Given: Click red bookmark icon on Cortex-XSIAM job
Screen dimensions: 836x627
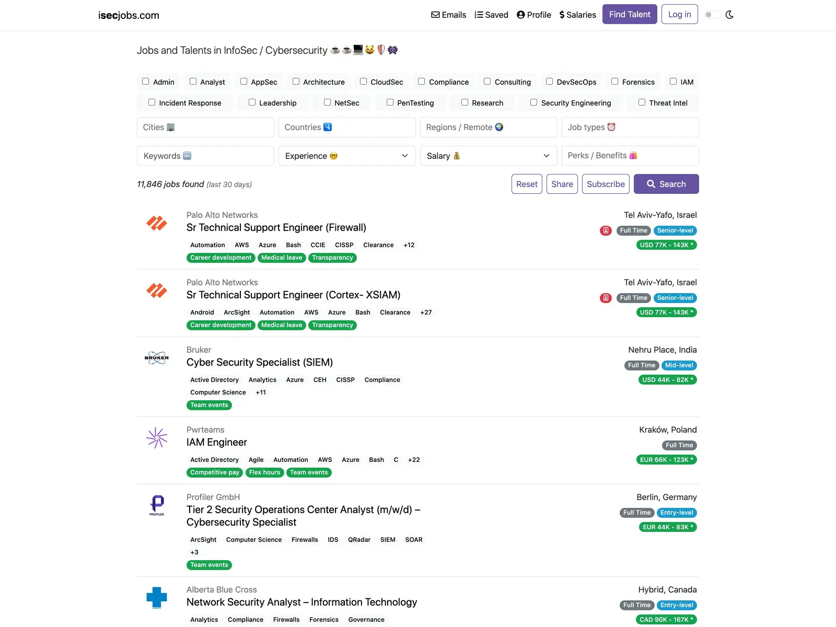Looking at the screenshot, I should [606, 298].
